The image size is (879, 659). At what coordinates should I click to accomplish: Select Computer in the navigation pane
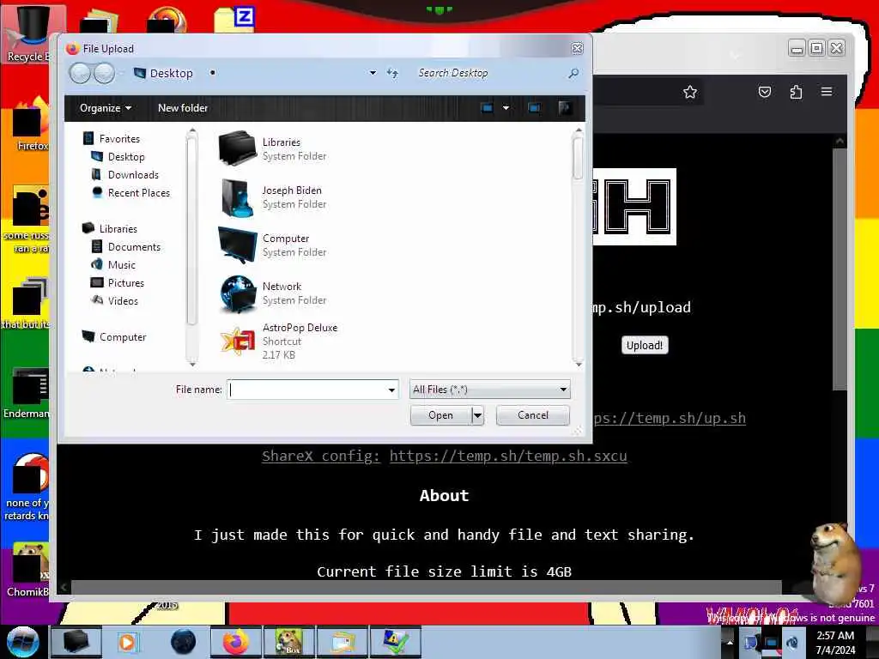(x=122, y=336)
